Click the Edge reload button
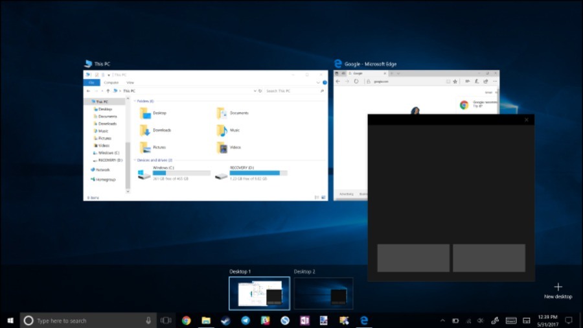 [x=356, y=82]
